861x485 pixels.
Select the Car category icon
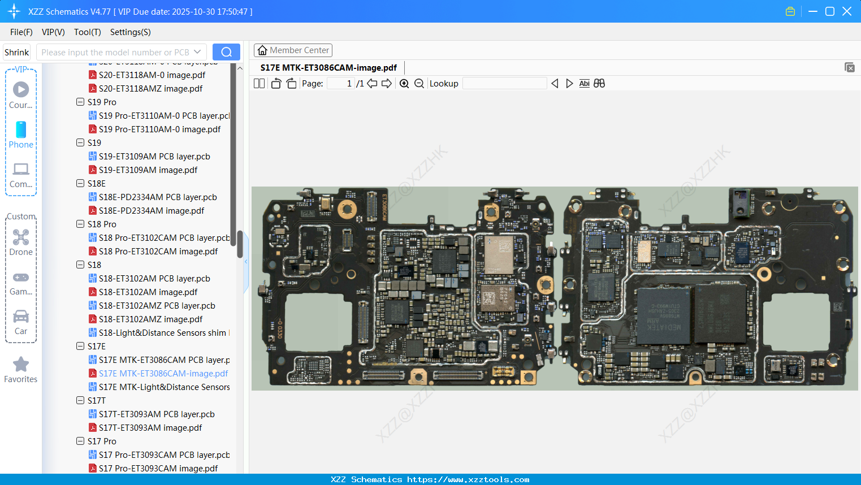click(21, 318)
